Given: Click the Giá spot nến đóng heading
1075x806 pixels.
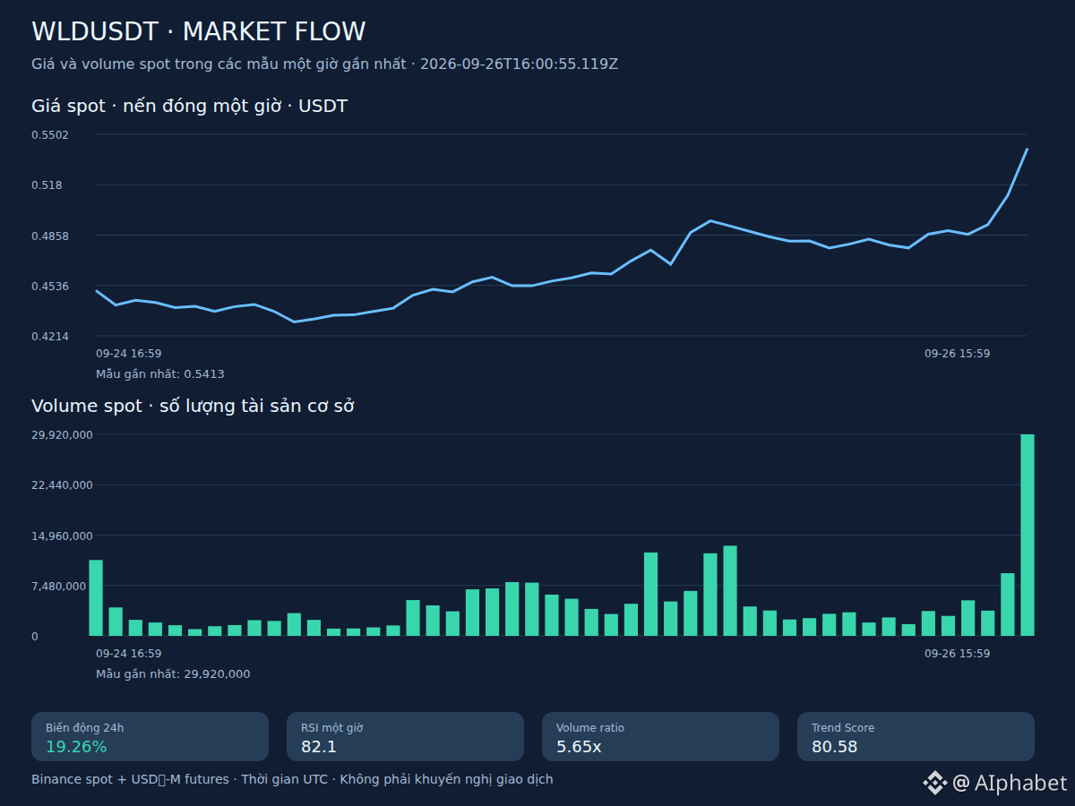Looking at the screenshot, I should pyautogui.click(x=189, y=106).
